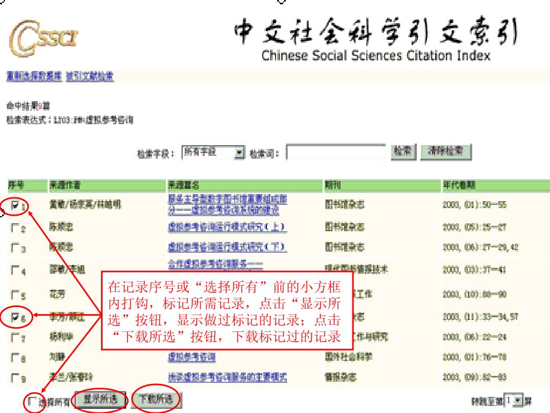Tick the checkbox for record 8
This screenshot has height=413, width=550.
tap(15, 357)
